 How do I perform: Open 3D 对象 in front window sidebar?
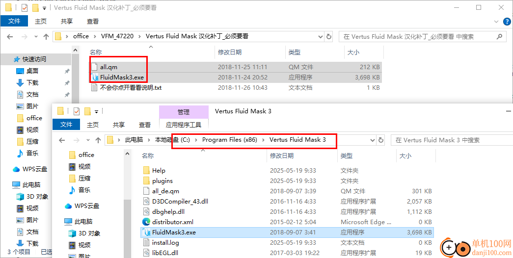[84, 233]
